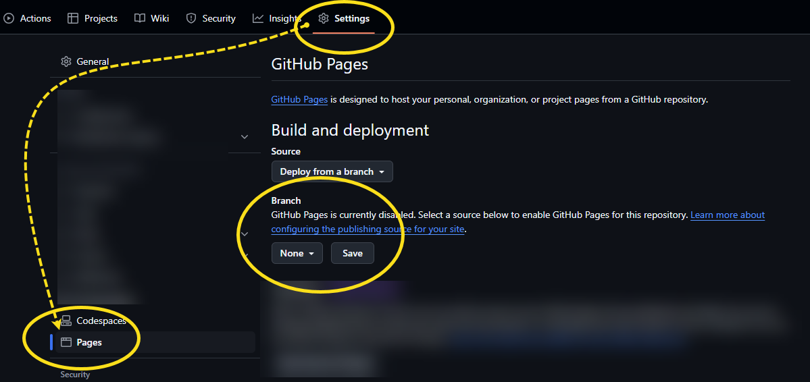Click the Wiki book icon
The image size is (810, 382).
pos(139,18)
